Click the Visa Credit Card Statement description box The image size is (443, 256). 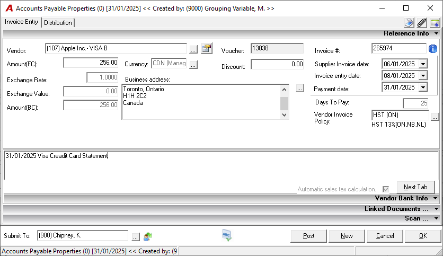pyautogui.click(x=221, y=165)
